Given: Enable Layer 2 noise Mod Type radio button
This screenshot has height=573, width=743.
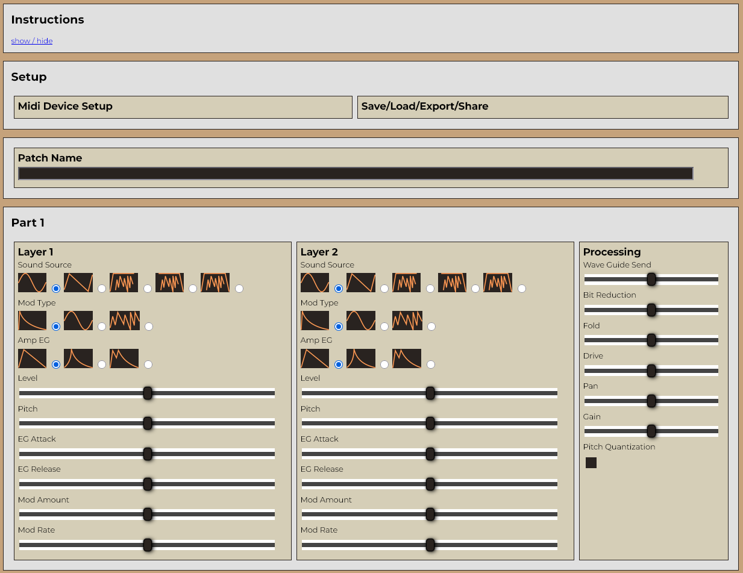Looking at the screenshot, I should [x=431, y=327].
